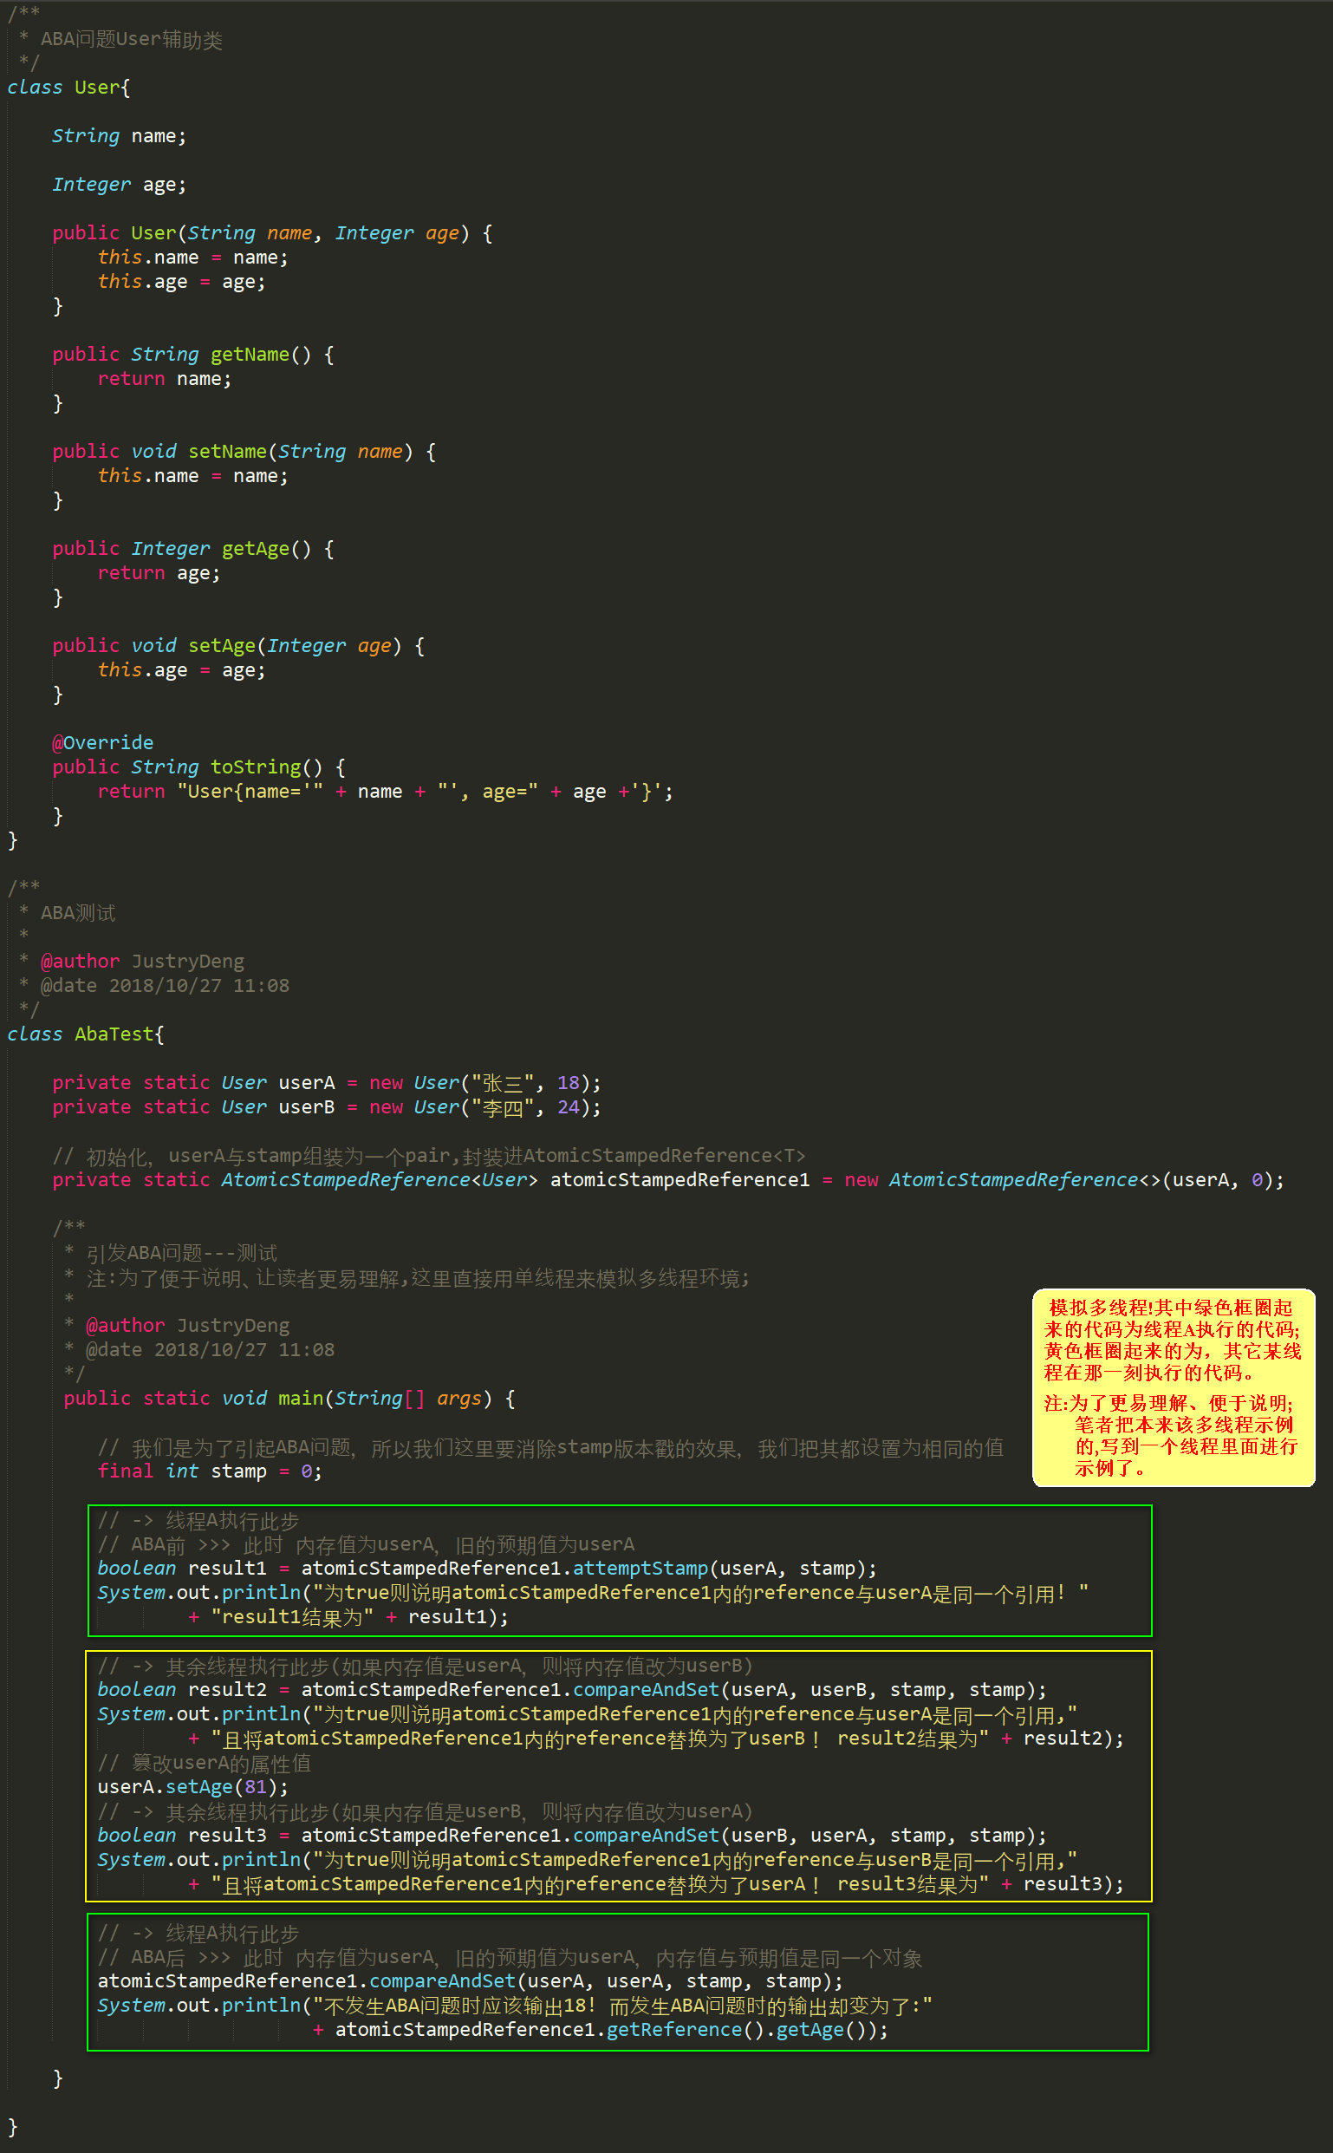Click the 'boolean result3' compareAndSet line
The height and width of the screenshot is (2153, 1333).
point(572,1835)
